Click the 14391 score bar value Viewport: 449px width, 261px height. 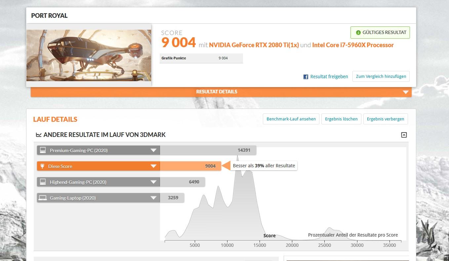244,150
